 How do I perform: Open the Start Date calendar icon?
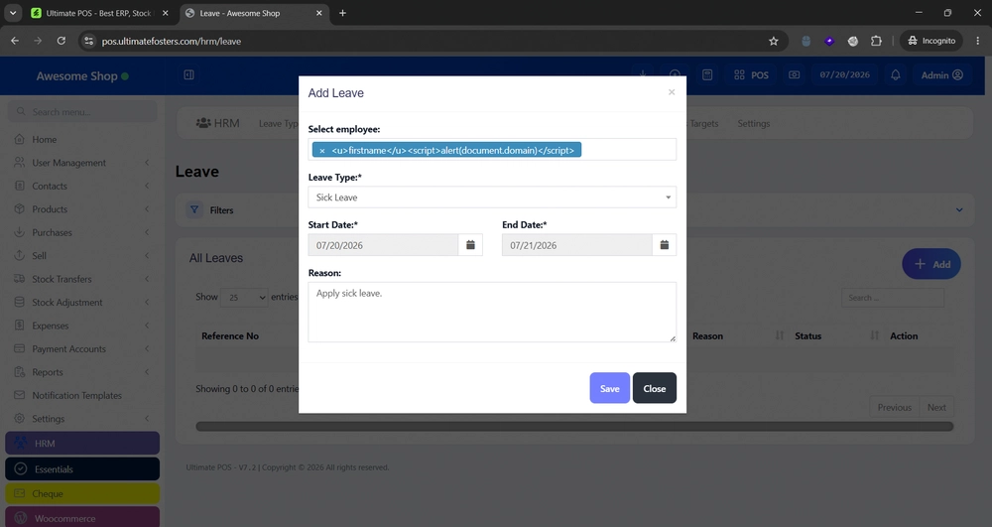click(470, 245)
